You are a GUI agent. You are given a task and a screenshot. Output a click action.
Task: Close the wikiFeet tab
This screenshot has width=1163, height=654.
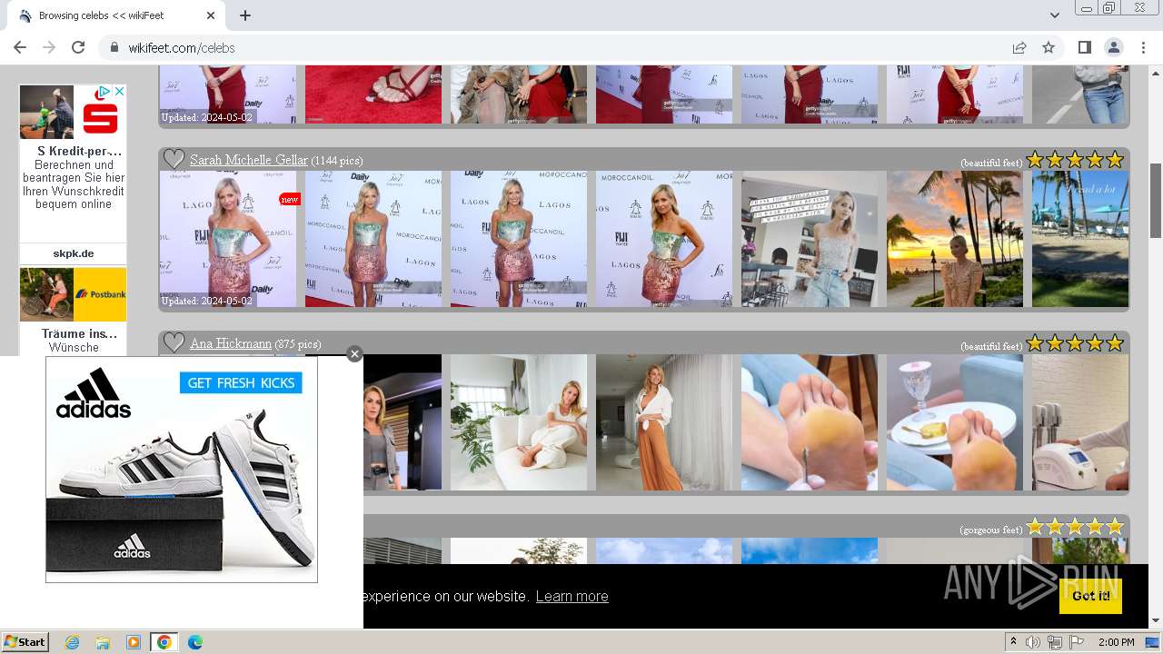(211, 15)
